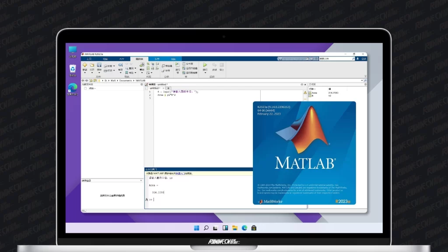Switch to the Home ribbon tab
448x252 pixels.
coord(89,59)
